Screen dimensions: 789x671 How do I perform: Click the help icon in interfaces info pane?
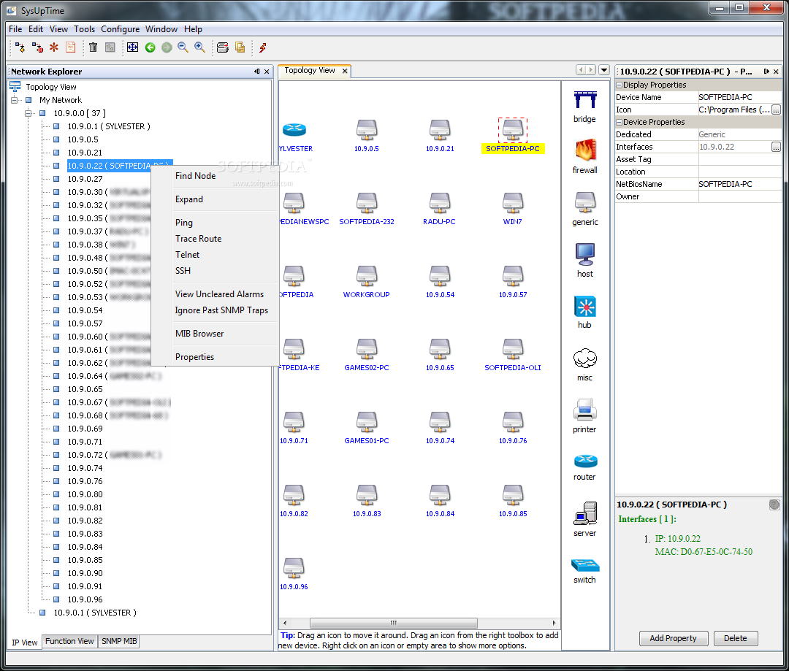tap(774, 505)
